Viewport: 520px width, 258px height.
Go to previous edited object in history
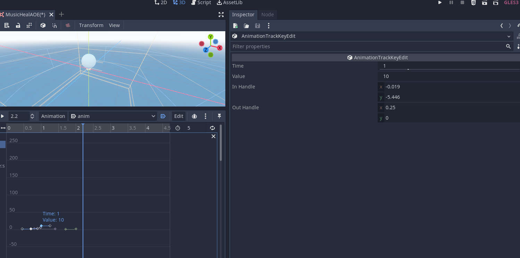pos(502,26)
